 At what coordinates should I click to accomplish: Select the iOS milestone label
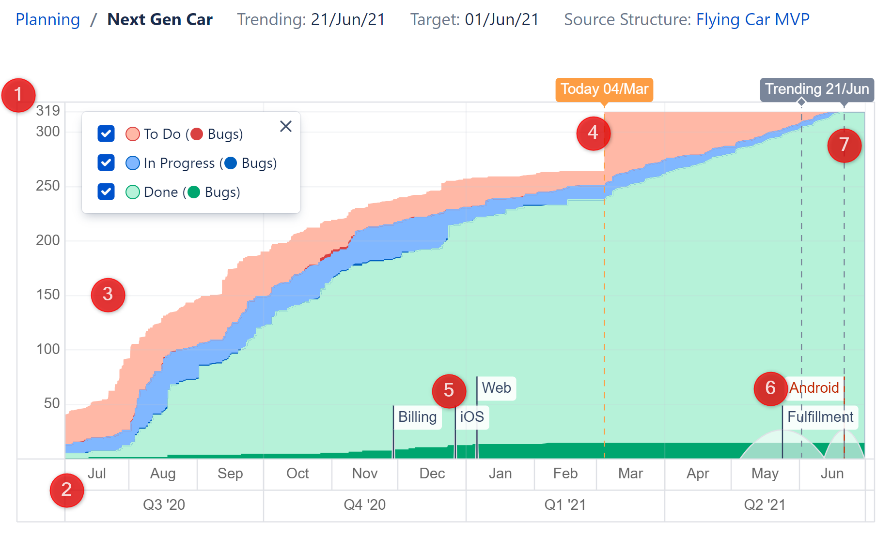[x=472, y=417]
